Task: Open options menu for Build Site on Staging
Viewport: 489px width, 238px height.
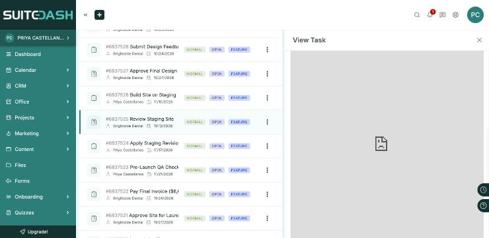Action: point(267,98)
